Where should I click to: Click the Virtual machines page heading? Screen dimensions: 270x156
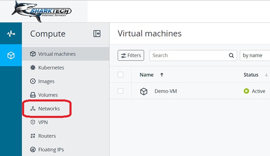(149, 33)
